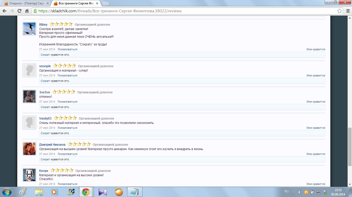
Task: Open Windows Explorer from the taskbar
Action: 39,192
